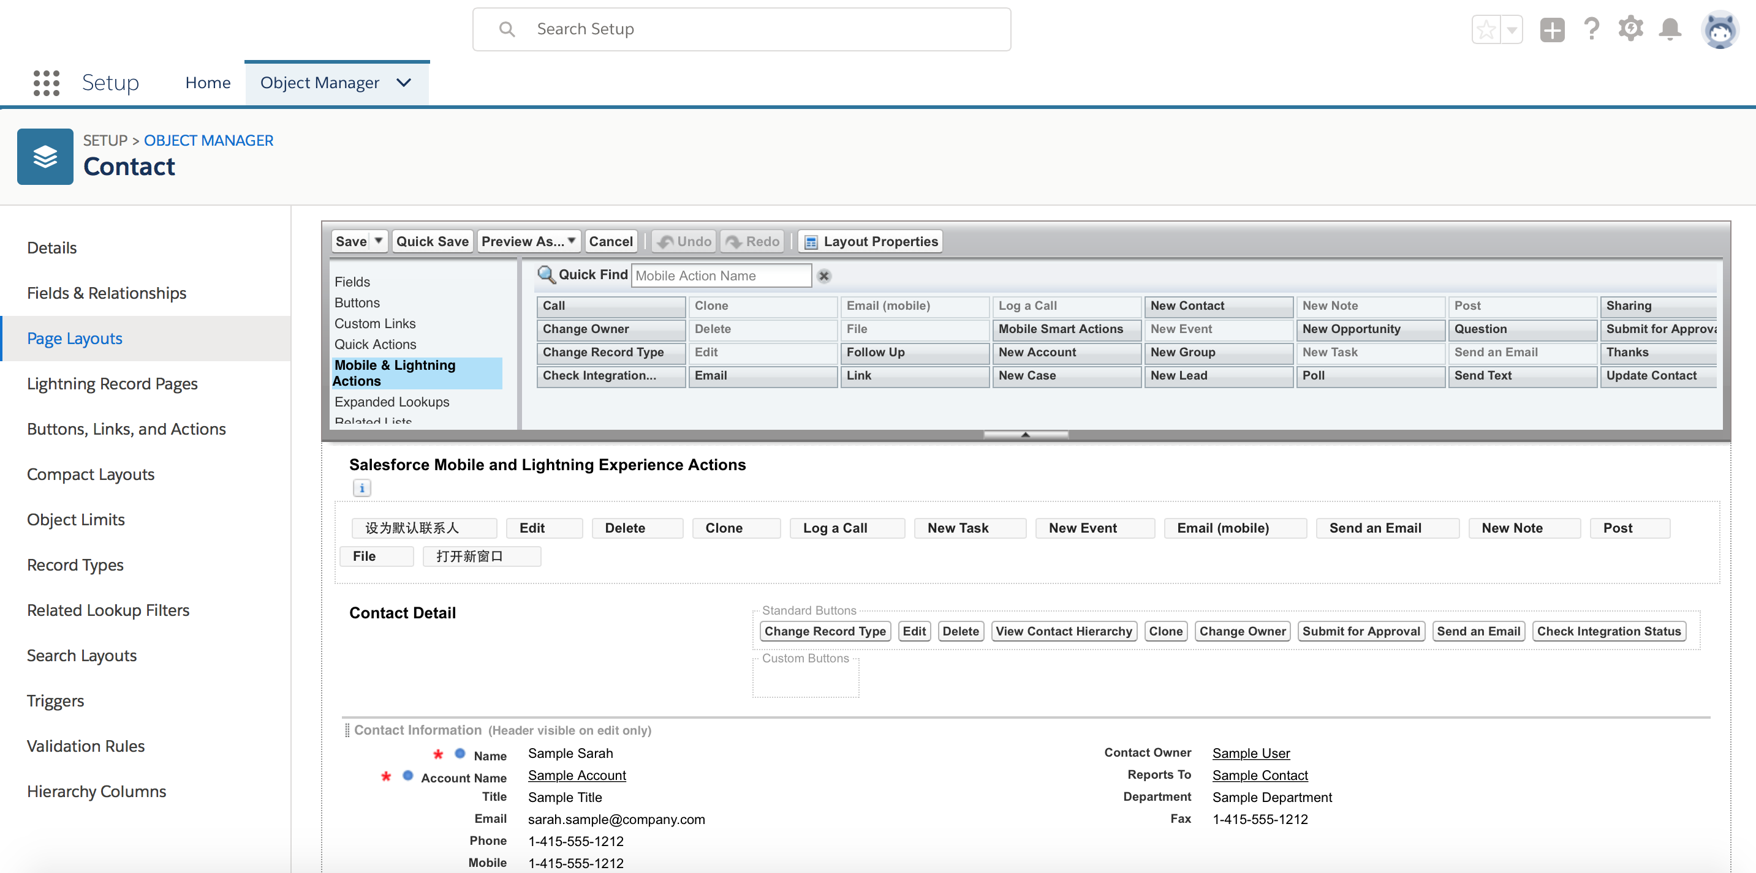Image resolution: width=1756 pixels, height=873 pixels.
Task: Click the Change Record Type standard button
Action: point(825,631)
